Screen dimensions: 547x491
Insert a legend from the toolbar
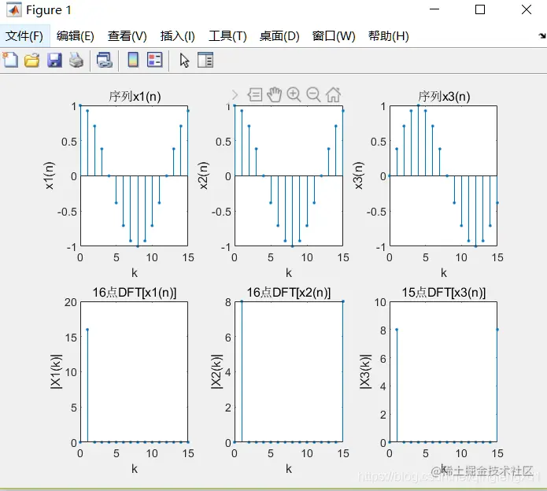154,60
